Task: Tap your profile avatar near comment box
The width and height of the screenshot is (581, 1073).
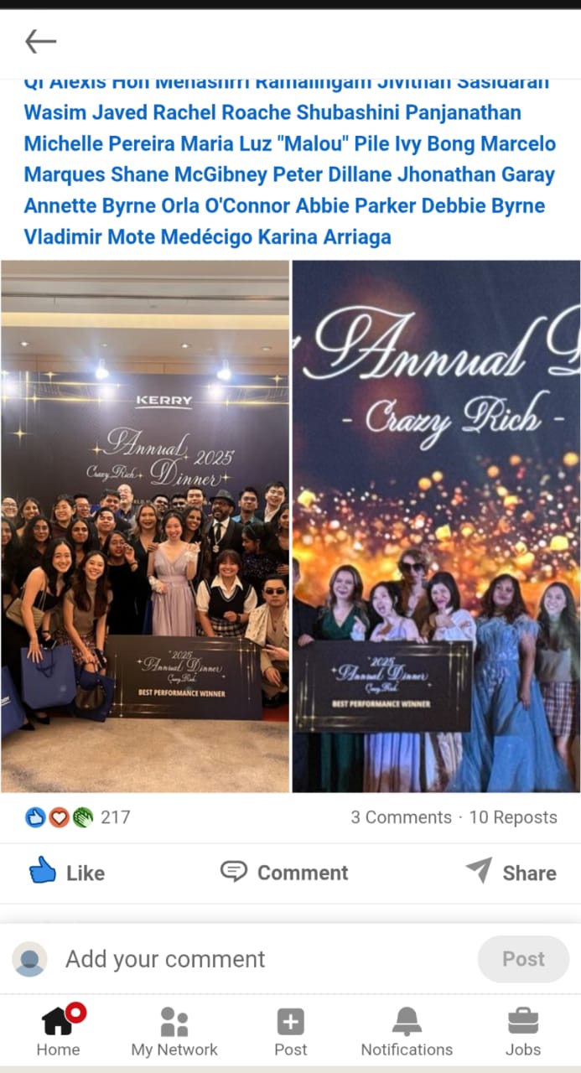Action: pos(30,959)
